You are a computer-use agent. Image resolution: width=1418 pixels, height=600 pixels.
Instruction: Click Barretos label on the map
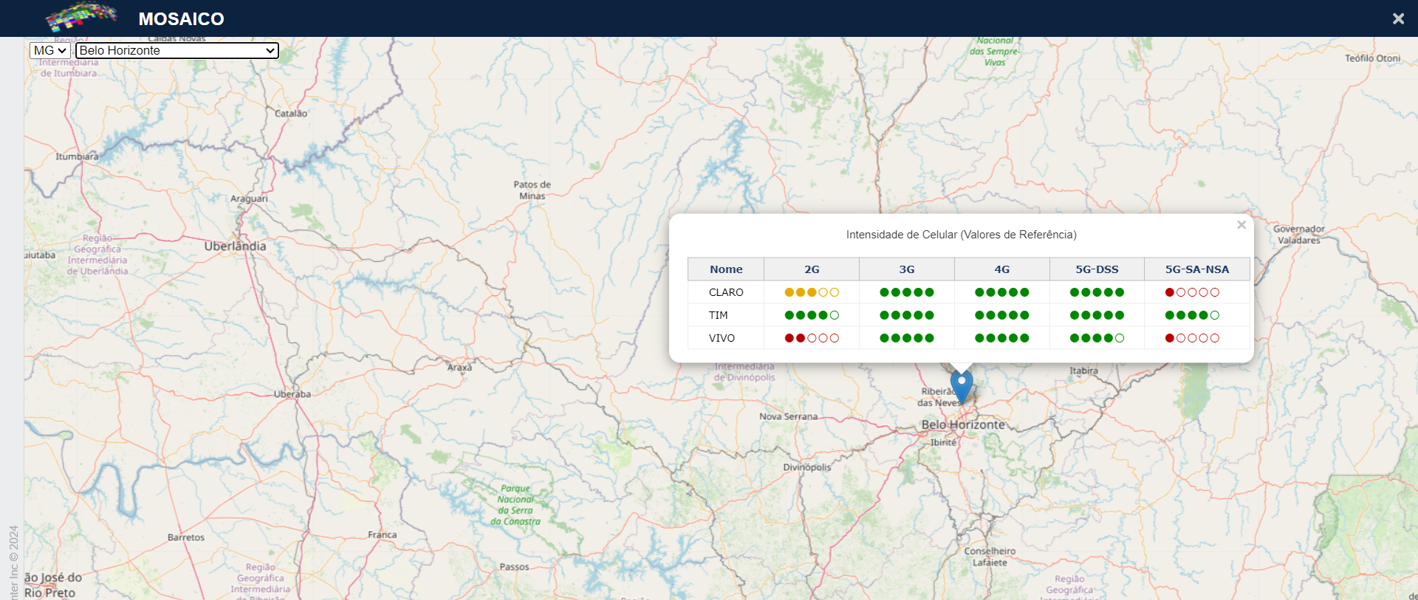point(186,537)
